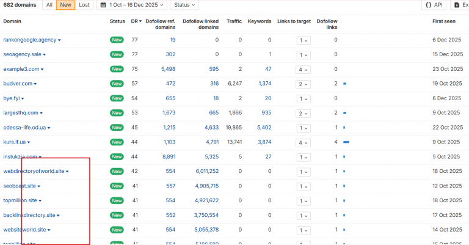Screen dimensions: 469x245
Task: Sort by Links to target column
Action: (x=294, y=21)
